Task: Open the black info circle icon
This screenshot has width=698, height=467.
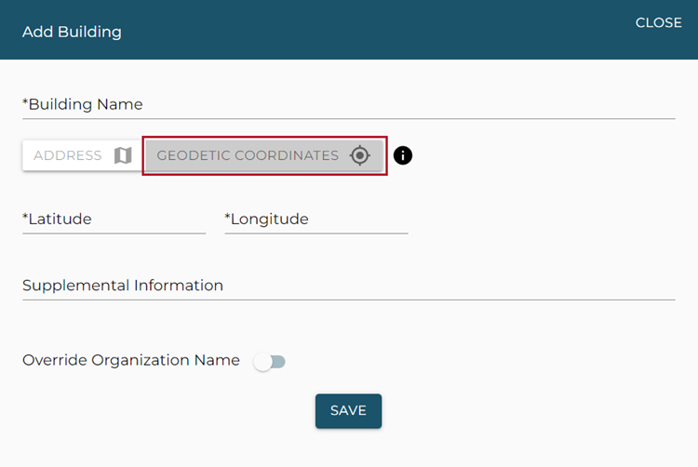Action: [x=402, y=155]
